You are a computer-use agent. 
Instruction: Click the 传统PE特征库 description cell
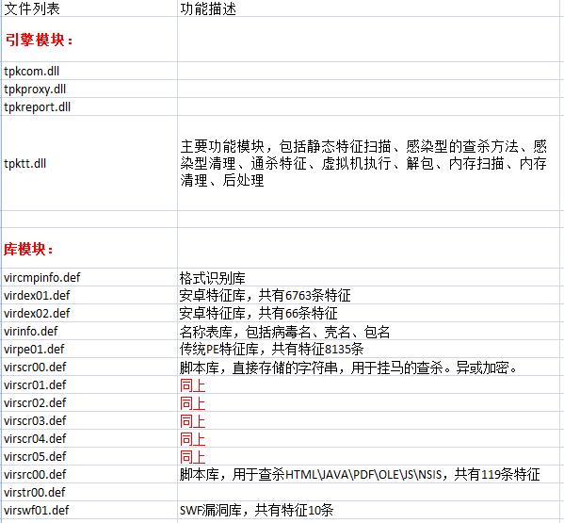[x=368, y=350]
